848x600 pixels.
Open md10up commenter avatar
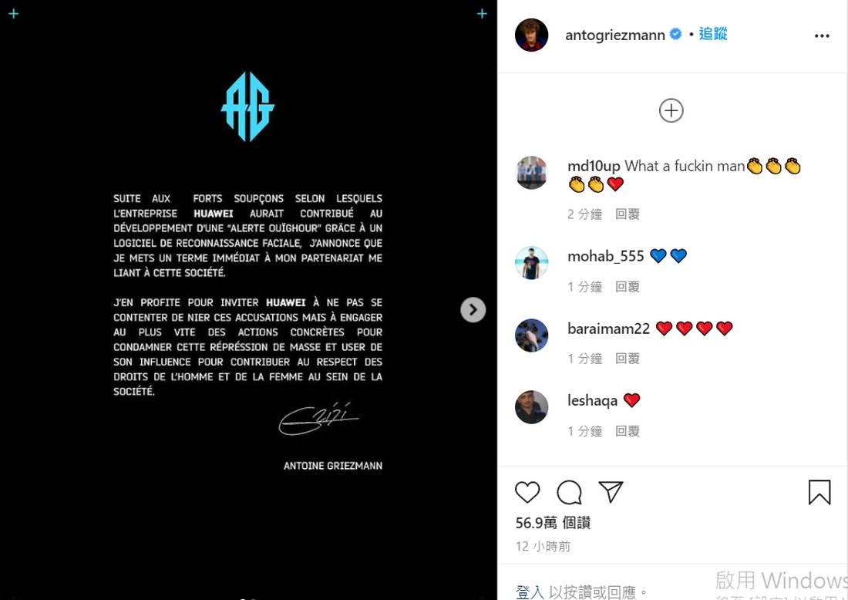pyautogui.click(x=531, y=173)
